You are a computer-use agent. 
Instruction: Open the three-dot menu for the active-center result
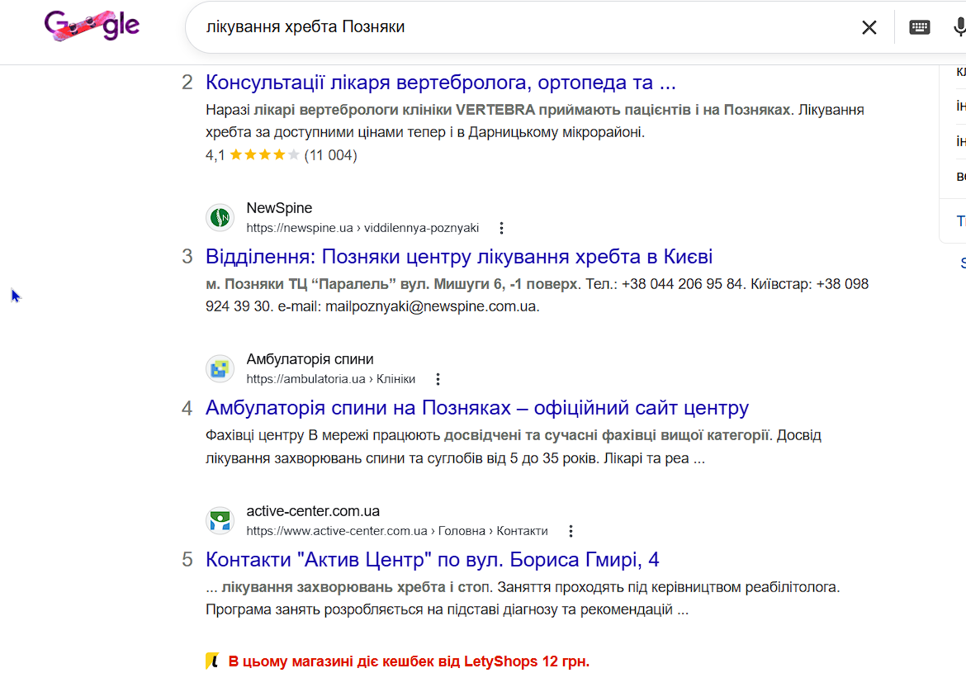click(x=570, y=532)
